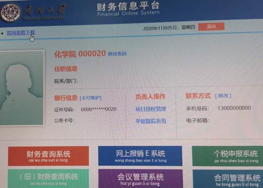Open the 单据跟踪系统 link

[x=151, y=121]
